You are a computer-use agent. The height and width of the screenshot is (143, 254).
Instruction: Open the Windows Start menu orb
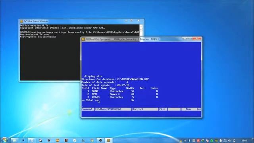click(4, 140)
